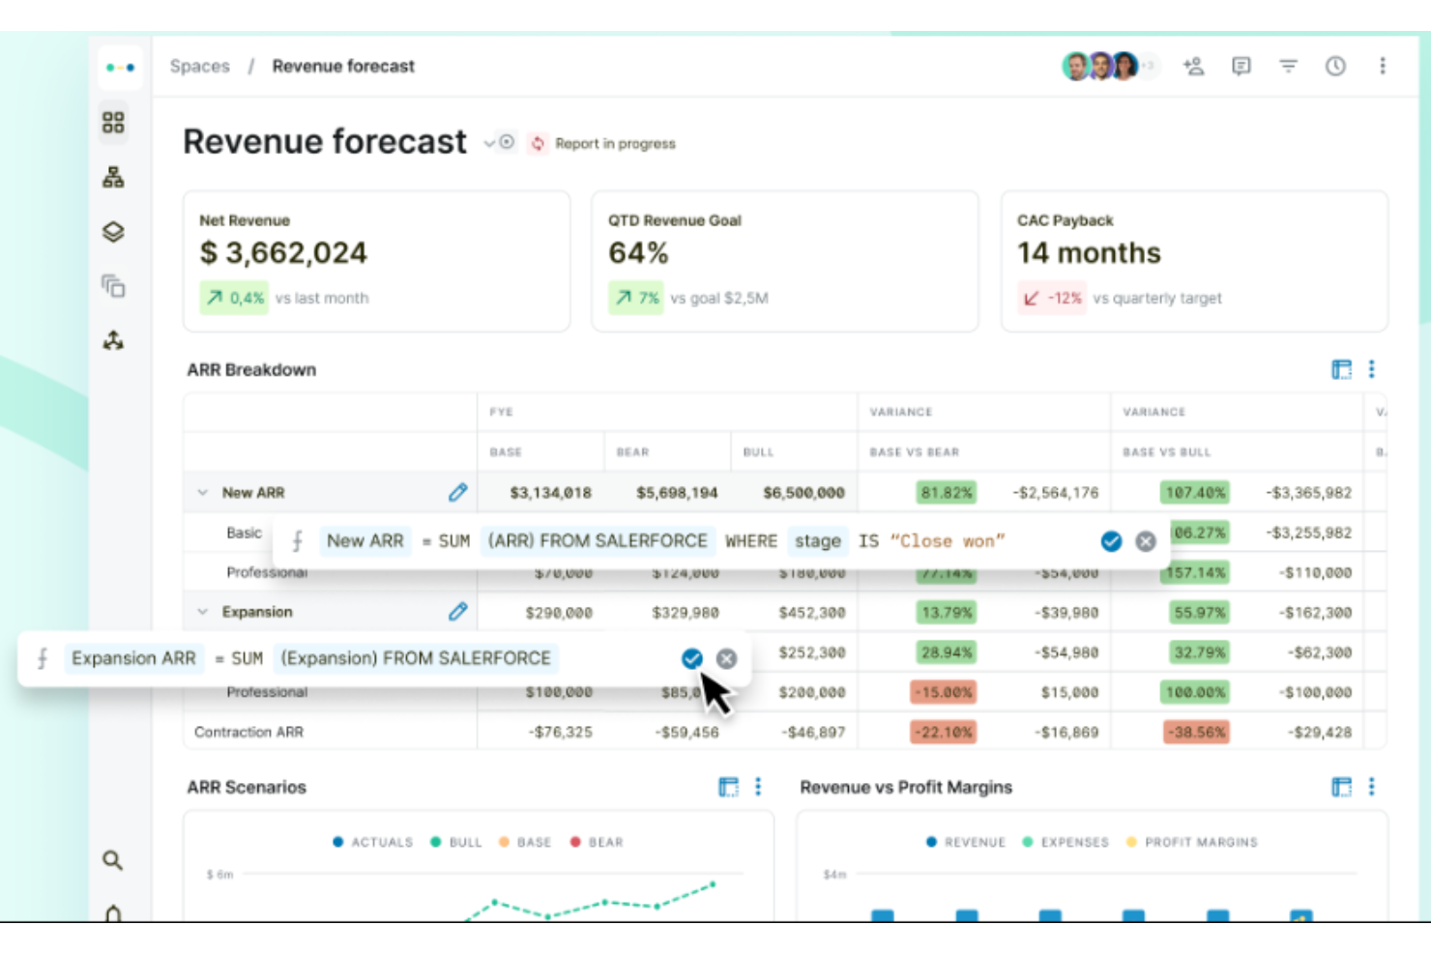Collapse the New ARR row
This screenshot has width=1431, height=954.
click(203, 492)
